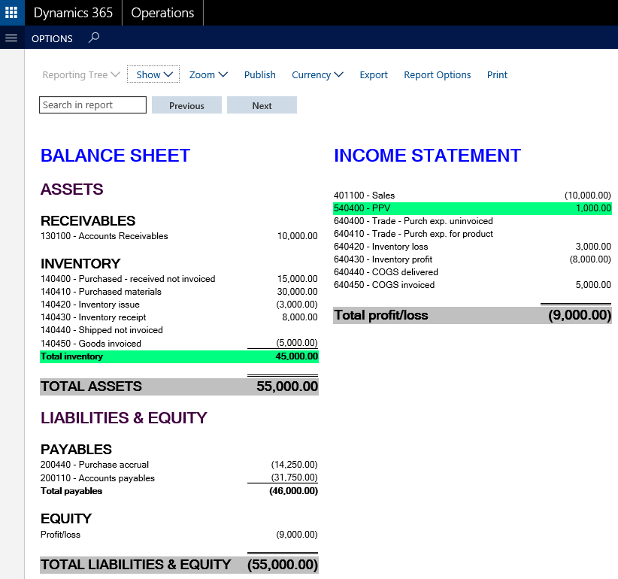Screen dimensions: 618x579
Task: Click Publish in the report toolbar
Action: (x=260, y=74)
